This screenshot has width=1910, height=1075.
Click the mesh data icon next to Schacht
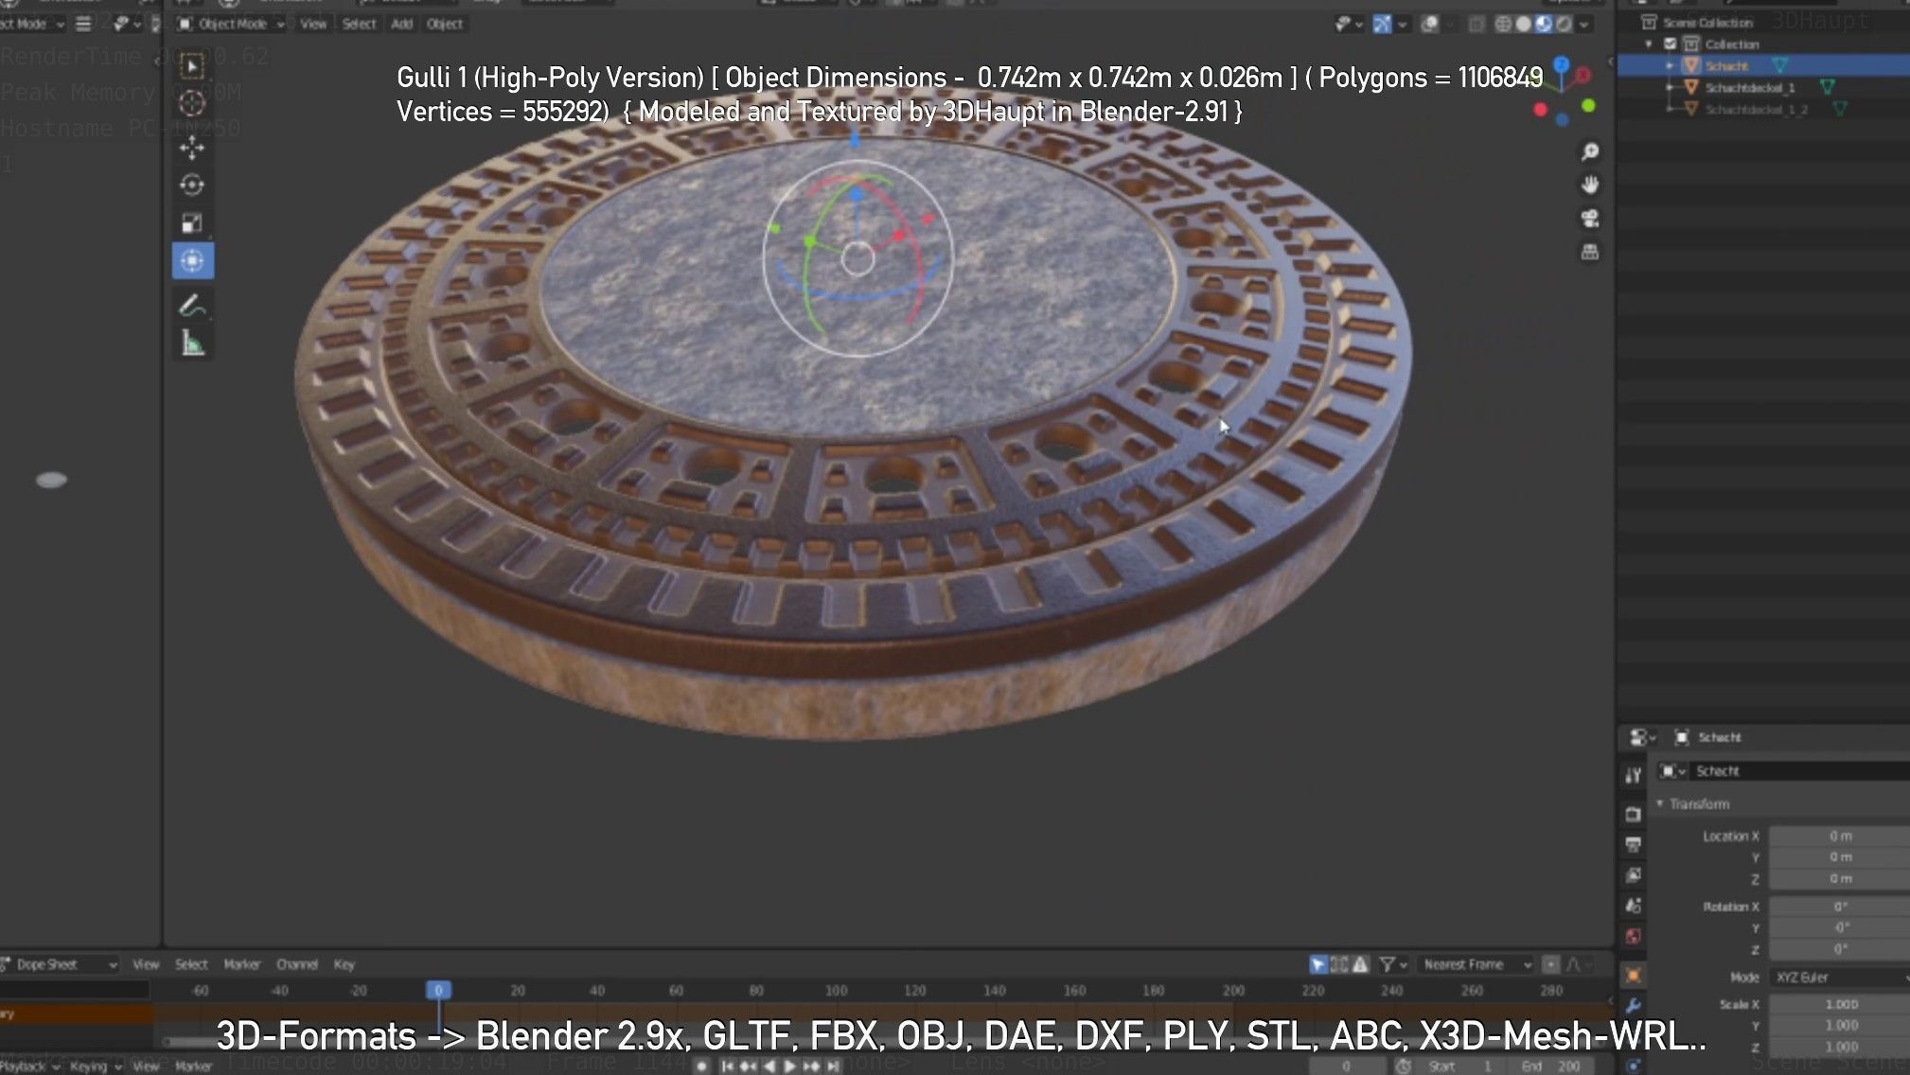coord(1779,65)
